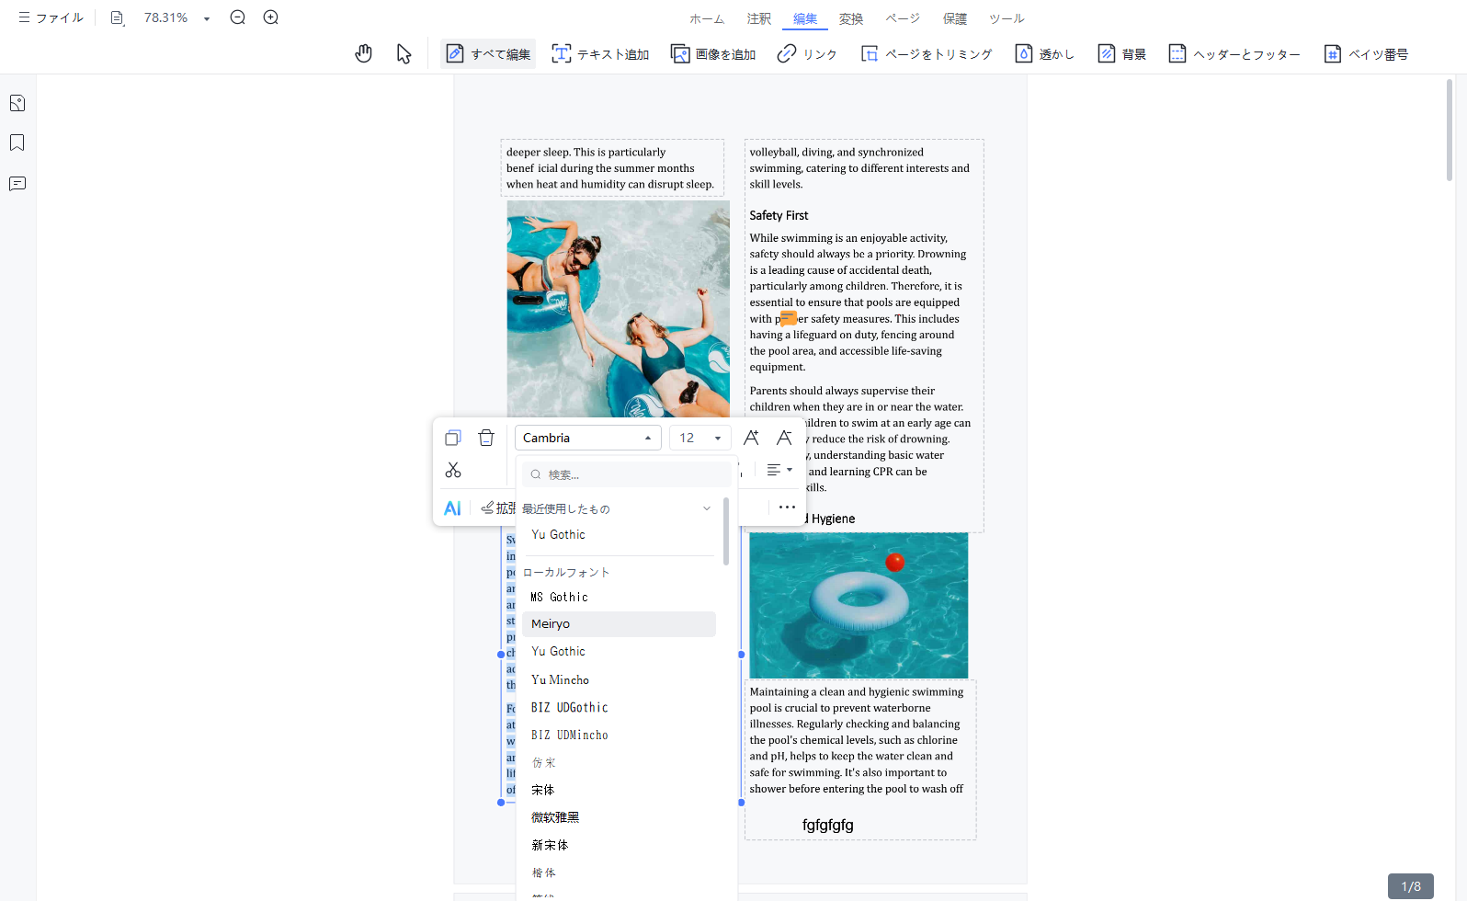Click the zoom in magnifier icon
The height and width of the screenshot is (901, 1467).
point(271,17)
